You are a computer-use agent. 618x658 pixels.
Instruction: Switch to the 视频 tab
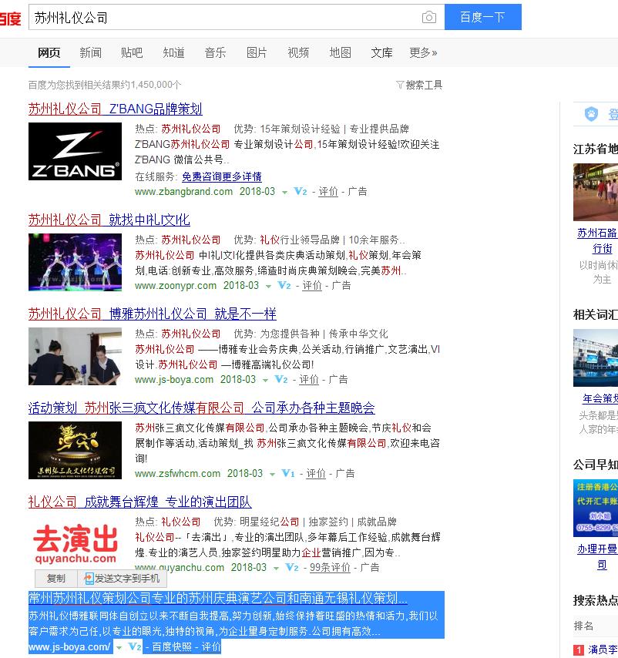coord(298,52)
